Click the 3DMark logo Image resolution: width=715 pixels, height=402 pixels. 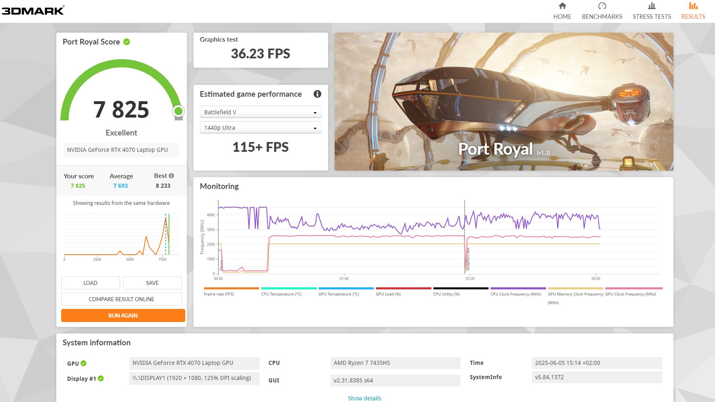[x=33, y=10]
